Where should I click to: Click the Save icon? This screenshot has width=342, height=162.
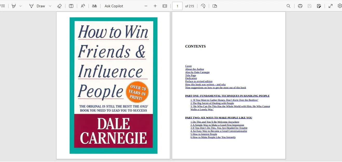[310, 6]
